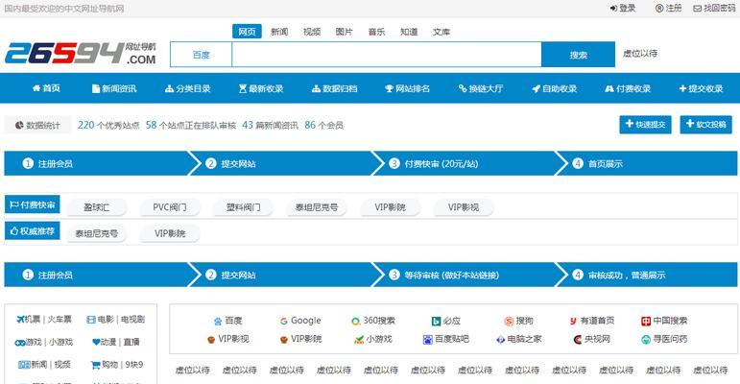Click the 电影 film icon link
Image resolution: width=740 pixels, height=384 pixels.
click(100, 320)
